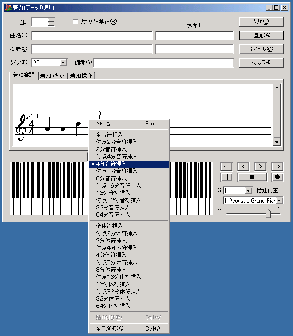Select the highlighted 4分音符挿入 item
This screenshot has height=336, width=293.
pos(129,164)
